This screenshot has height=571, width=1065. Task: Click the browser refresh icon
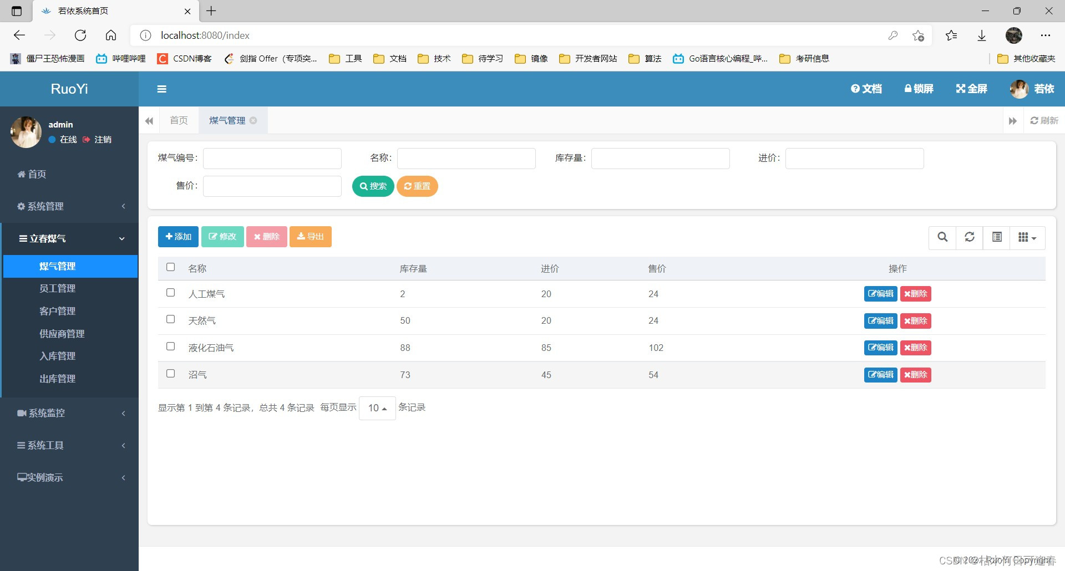tap(80, 35)
